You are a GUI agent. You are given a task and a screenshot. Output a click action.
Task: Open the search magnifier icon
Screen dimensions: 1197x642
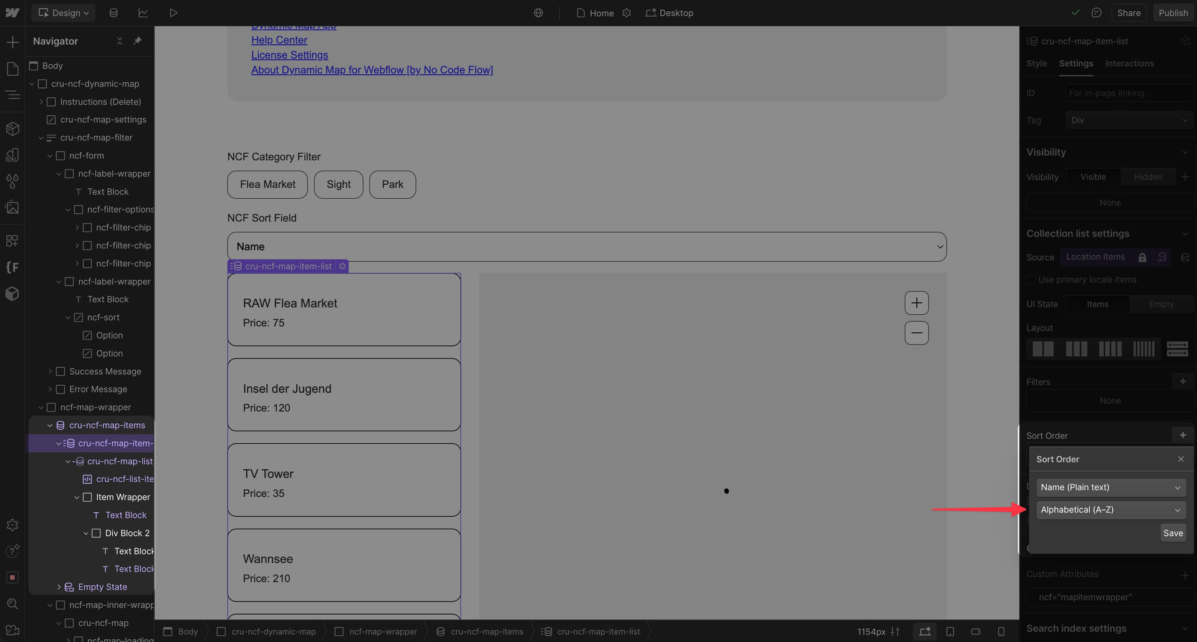[12, 603]
